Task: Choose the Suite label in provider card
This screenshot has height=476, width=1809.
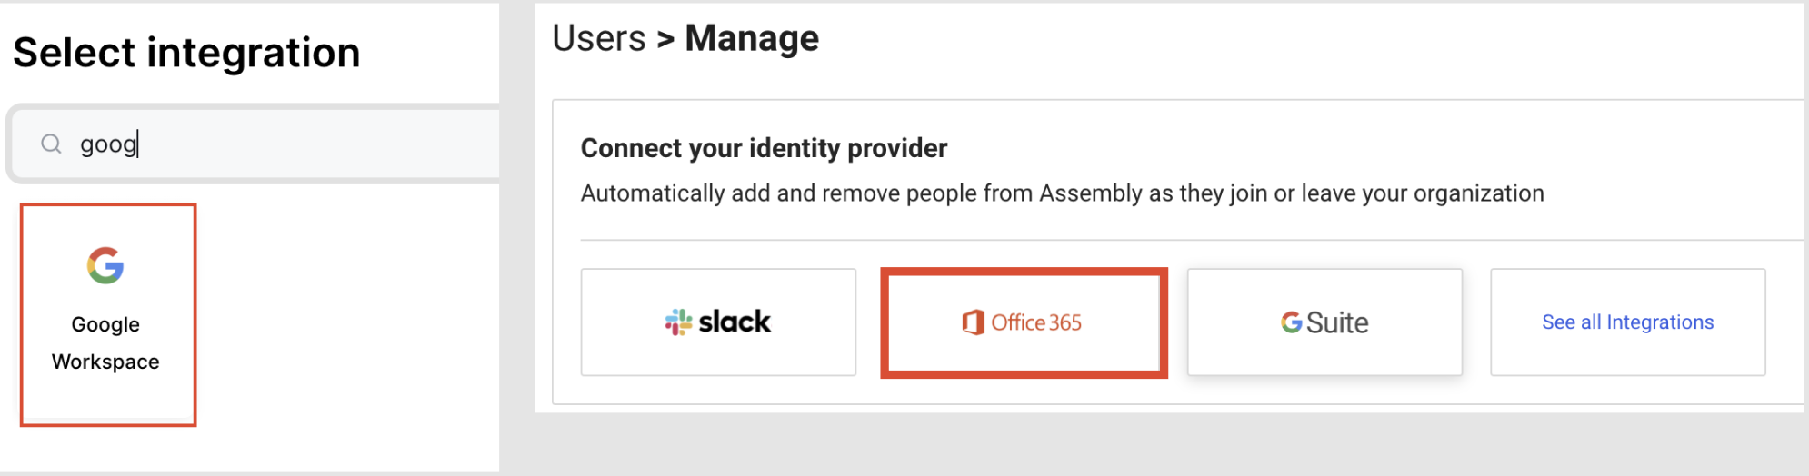Action: pos(1337,322)
